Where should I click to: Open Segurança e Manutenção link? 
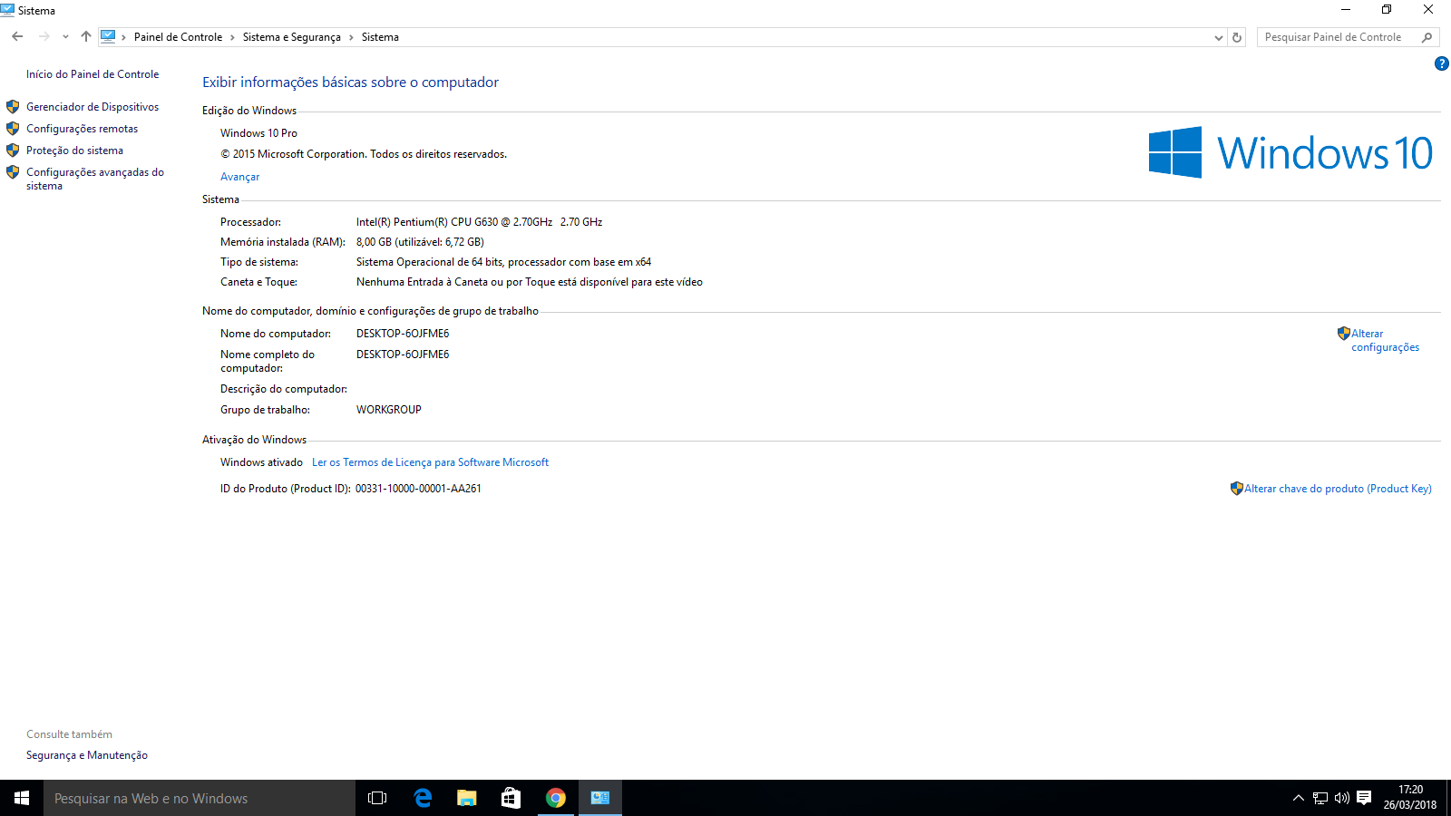pos(87,755)
